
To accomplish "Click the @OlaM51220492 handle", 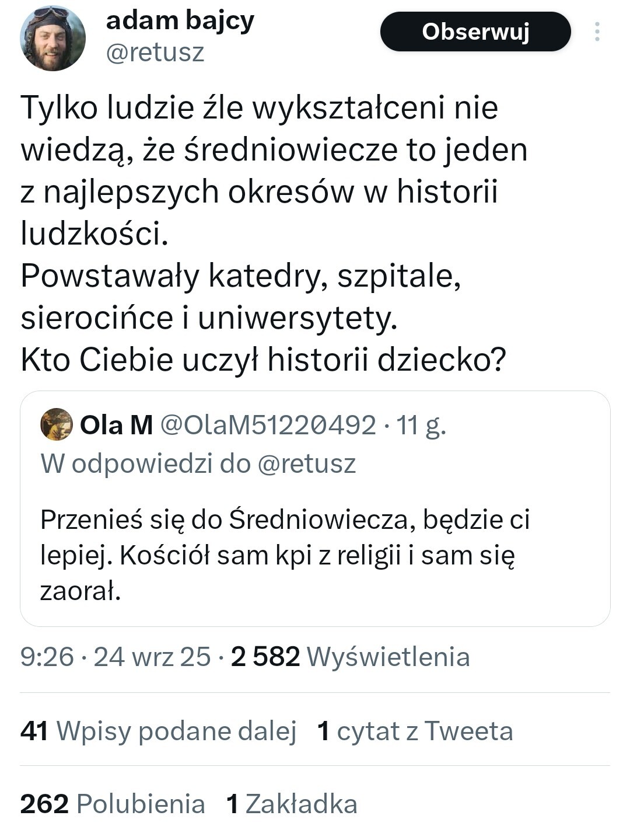I will [268, 425].
